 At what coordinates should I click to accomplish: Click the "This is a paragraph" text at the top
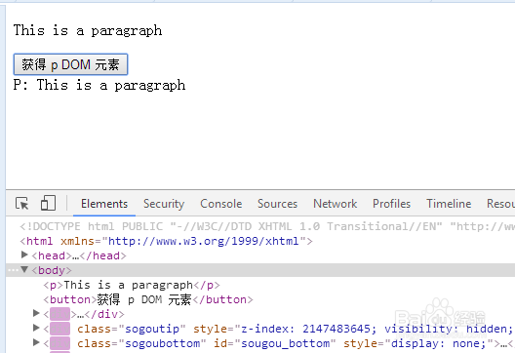coord(88,30)
